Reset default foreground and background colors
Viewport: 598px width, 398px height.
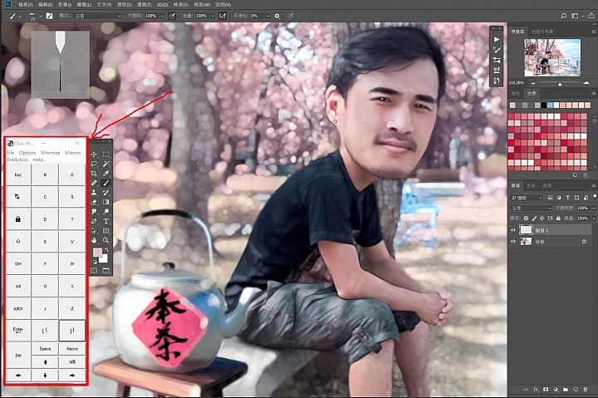point(95,262)
